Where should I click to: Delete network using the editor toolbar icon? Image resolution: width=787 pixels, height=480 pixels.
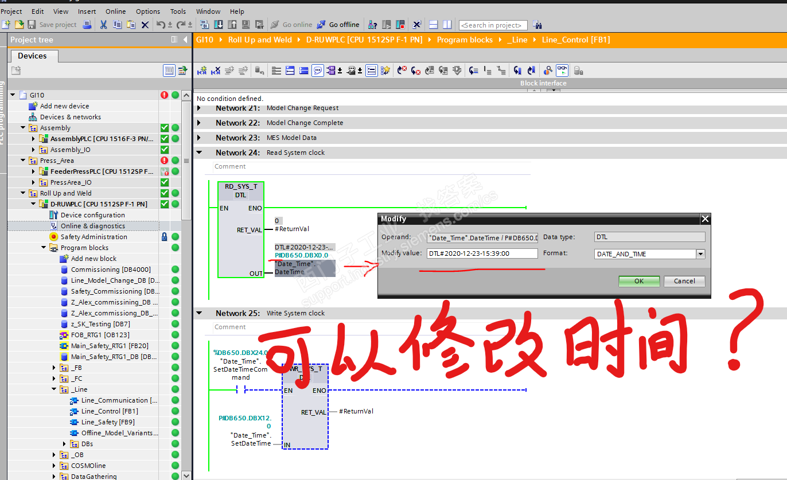(x=216, y=71)
